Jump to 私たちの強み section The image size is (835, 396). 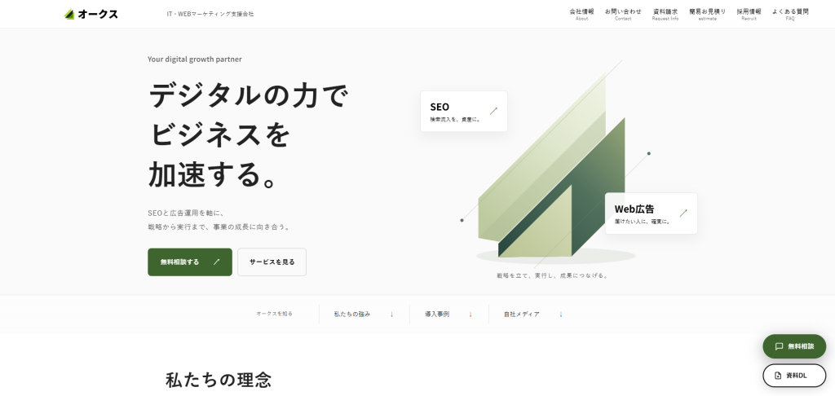[x=364, y=314]
